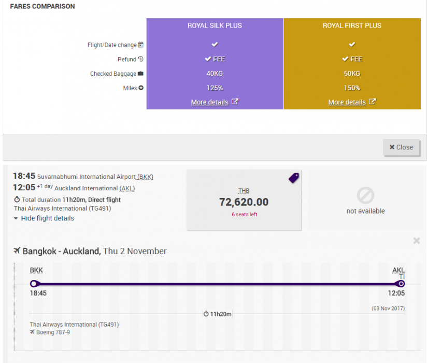Select the THB 72,620.00 fare card
Screen dimensions: 427x363
244,200
